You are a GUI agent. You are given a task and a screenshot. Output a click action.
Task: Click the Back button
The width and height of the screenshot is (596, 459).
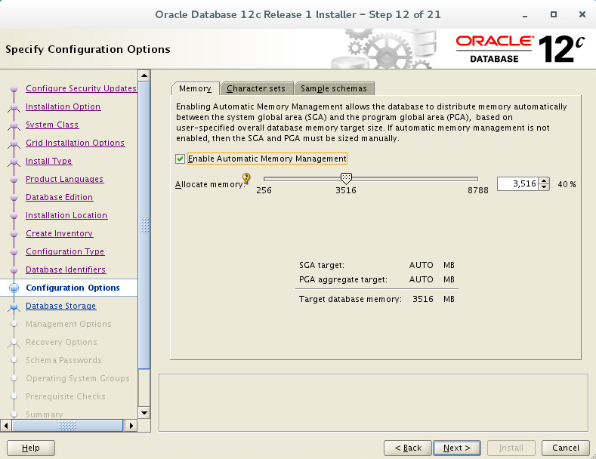(408, 448)
